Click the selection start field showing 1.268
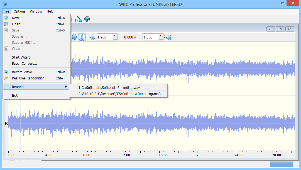The width and height of the screenshot is (301, 170). pos(105,37)
